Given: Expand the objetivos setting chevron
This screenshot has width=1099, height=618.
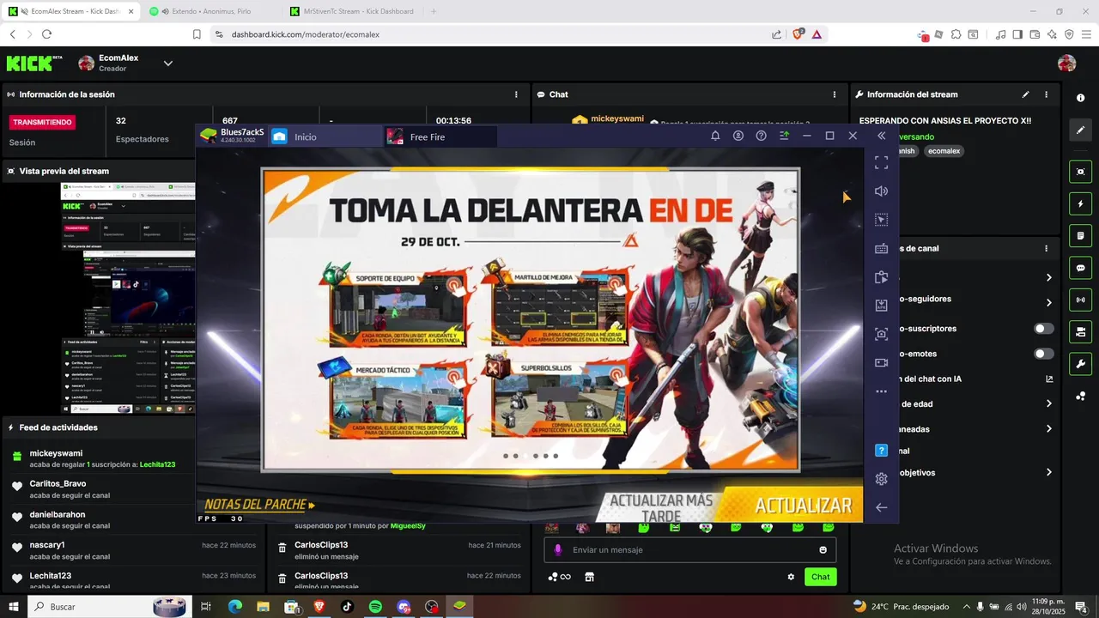Looking at the screenshot, I should [1048, 472].
